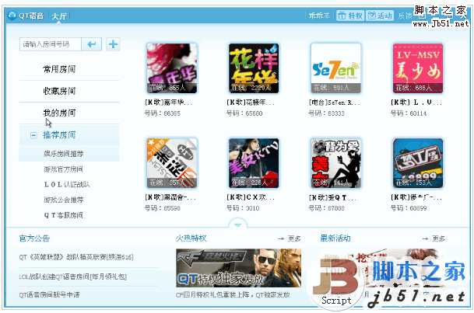Click the QT语音 logo icon
This screenshot has width=474, height=313.
(12, 16)
